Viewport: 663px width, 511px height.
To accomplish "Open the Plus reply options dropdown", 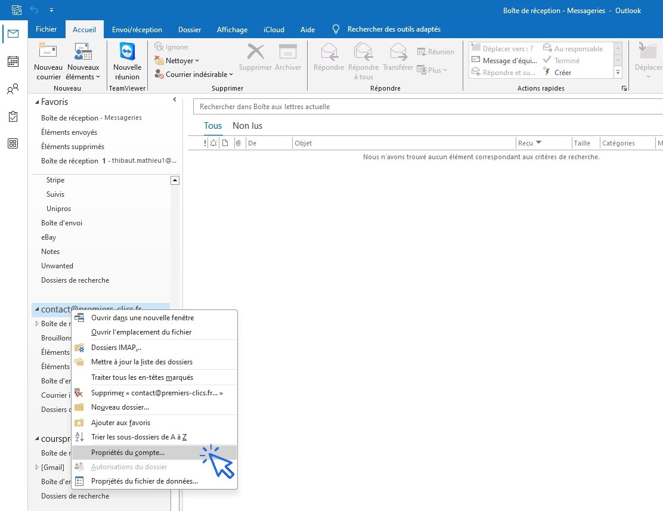I will tap(432, 70).
